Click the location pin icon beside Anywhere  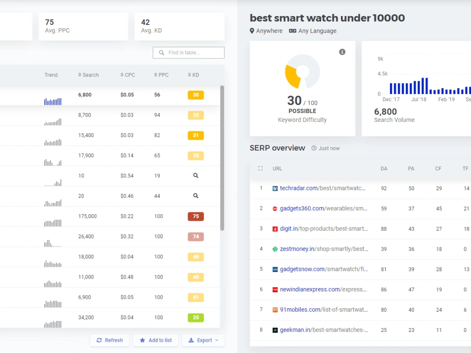252,31
